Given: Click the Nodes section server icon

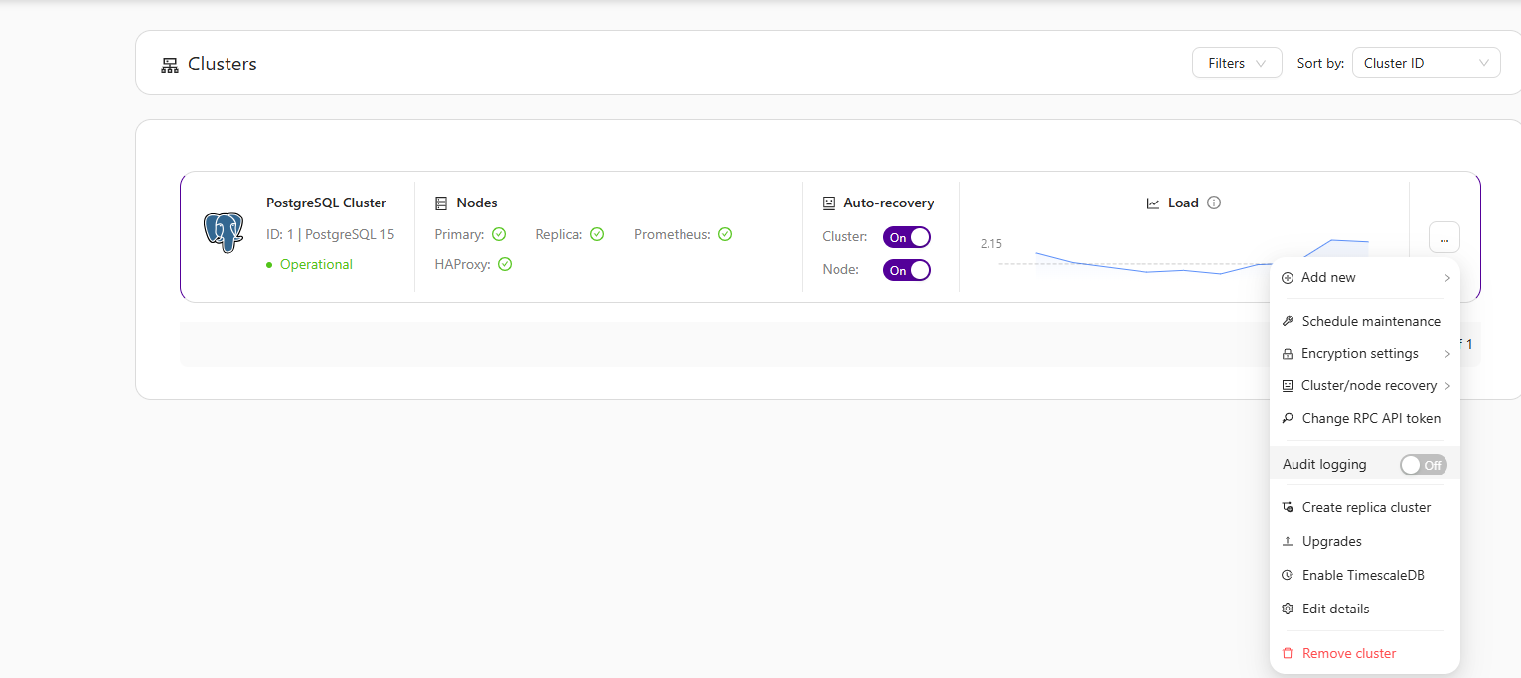Looking at the screenshot, I should (x=442, y=203).
